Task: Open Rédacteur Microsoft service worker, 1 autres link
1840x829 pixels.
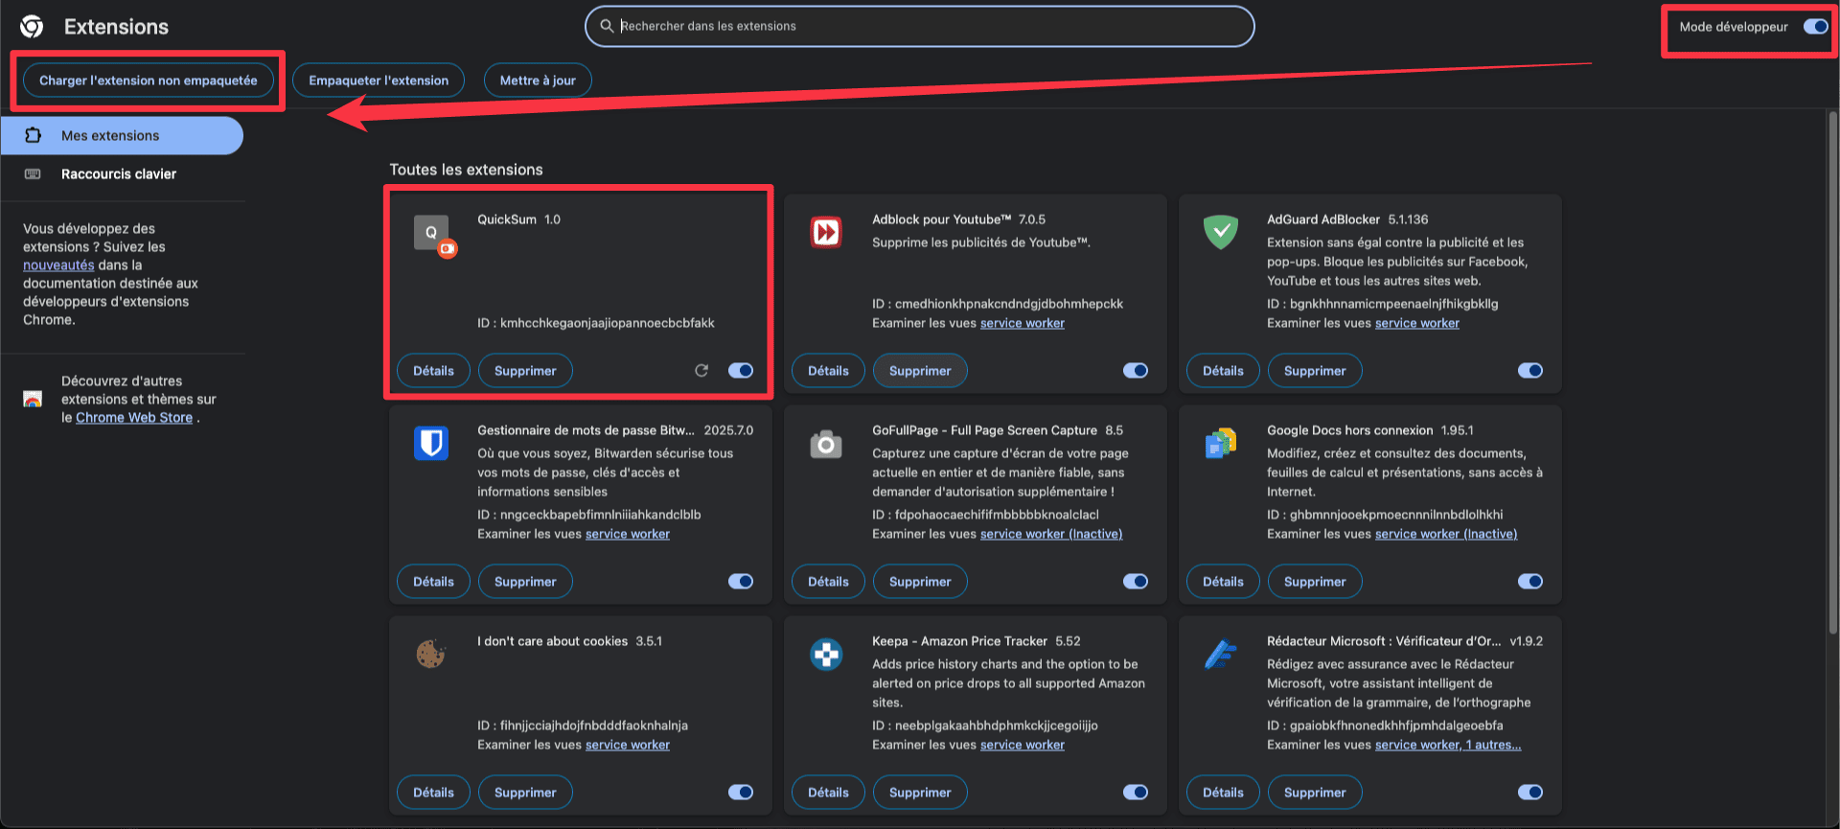Action: (1448, 745)
